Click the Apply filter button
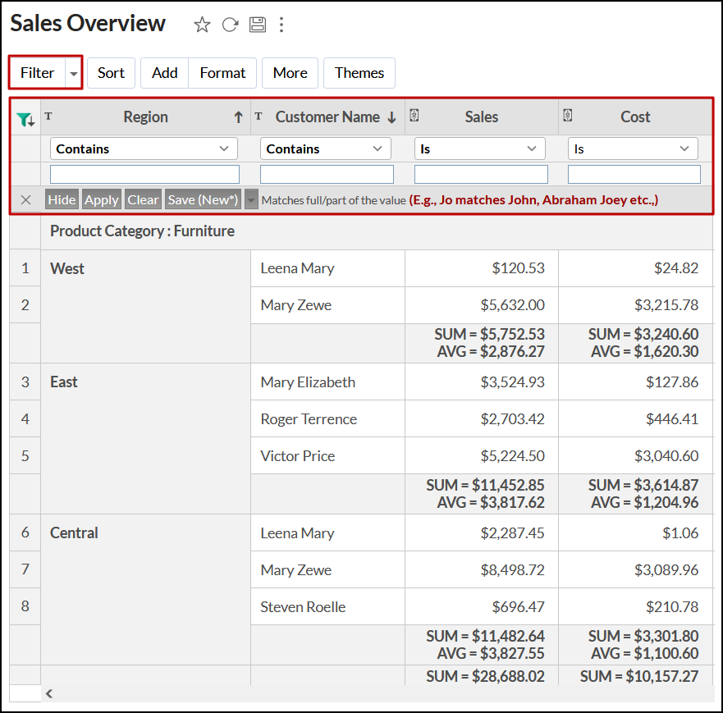The height and width of the screenshot is (713, 723). tap(102, 199)
